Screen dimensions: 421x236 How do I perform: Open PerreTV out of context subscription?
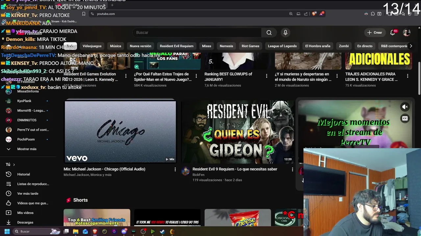pos(28,130)
